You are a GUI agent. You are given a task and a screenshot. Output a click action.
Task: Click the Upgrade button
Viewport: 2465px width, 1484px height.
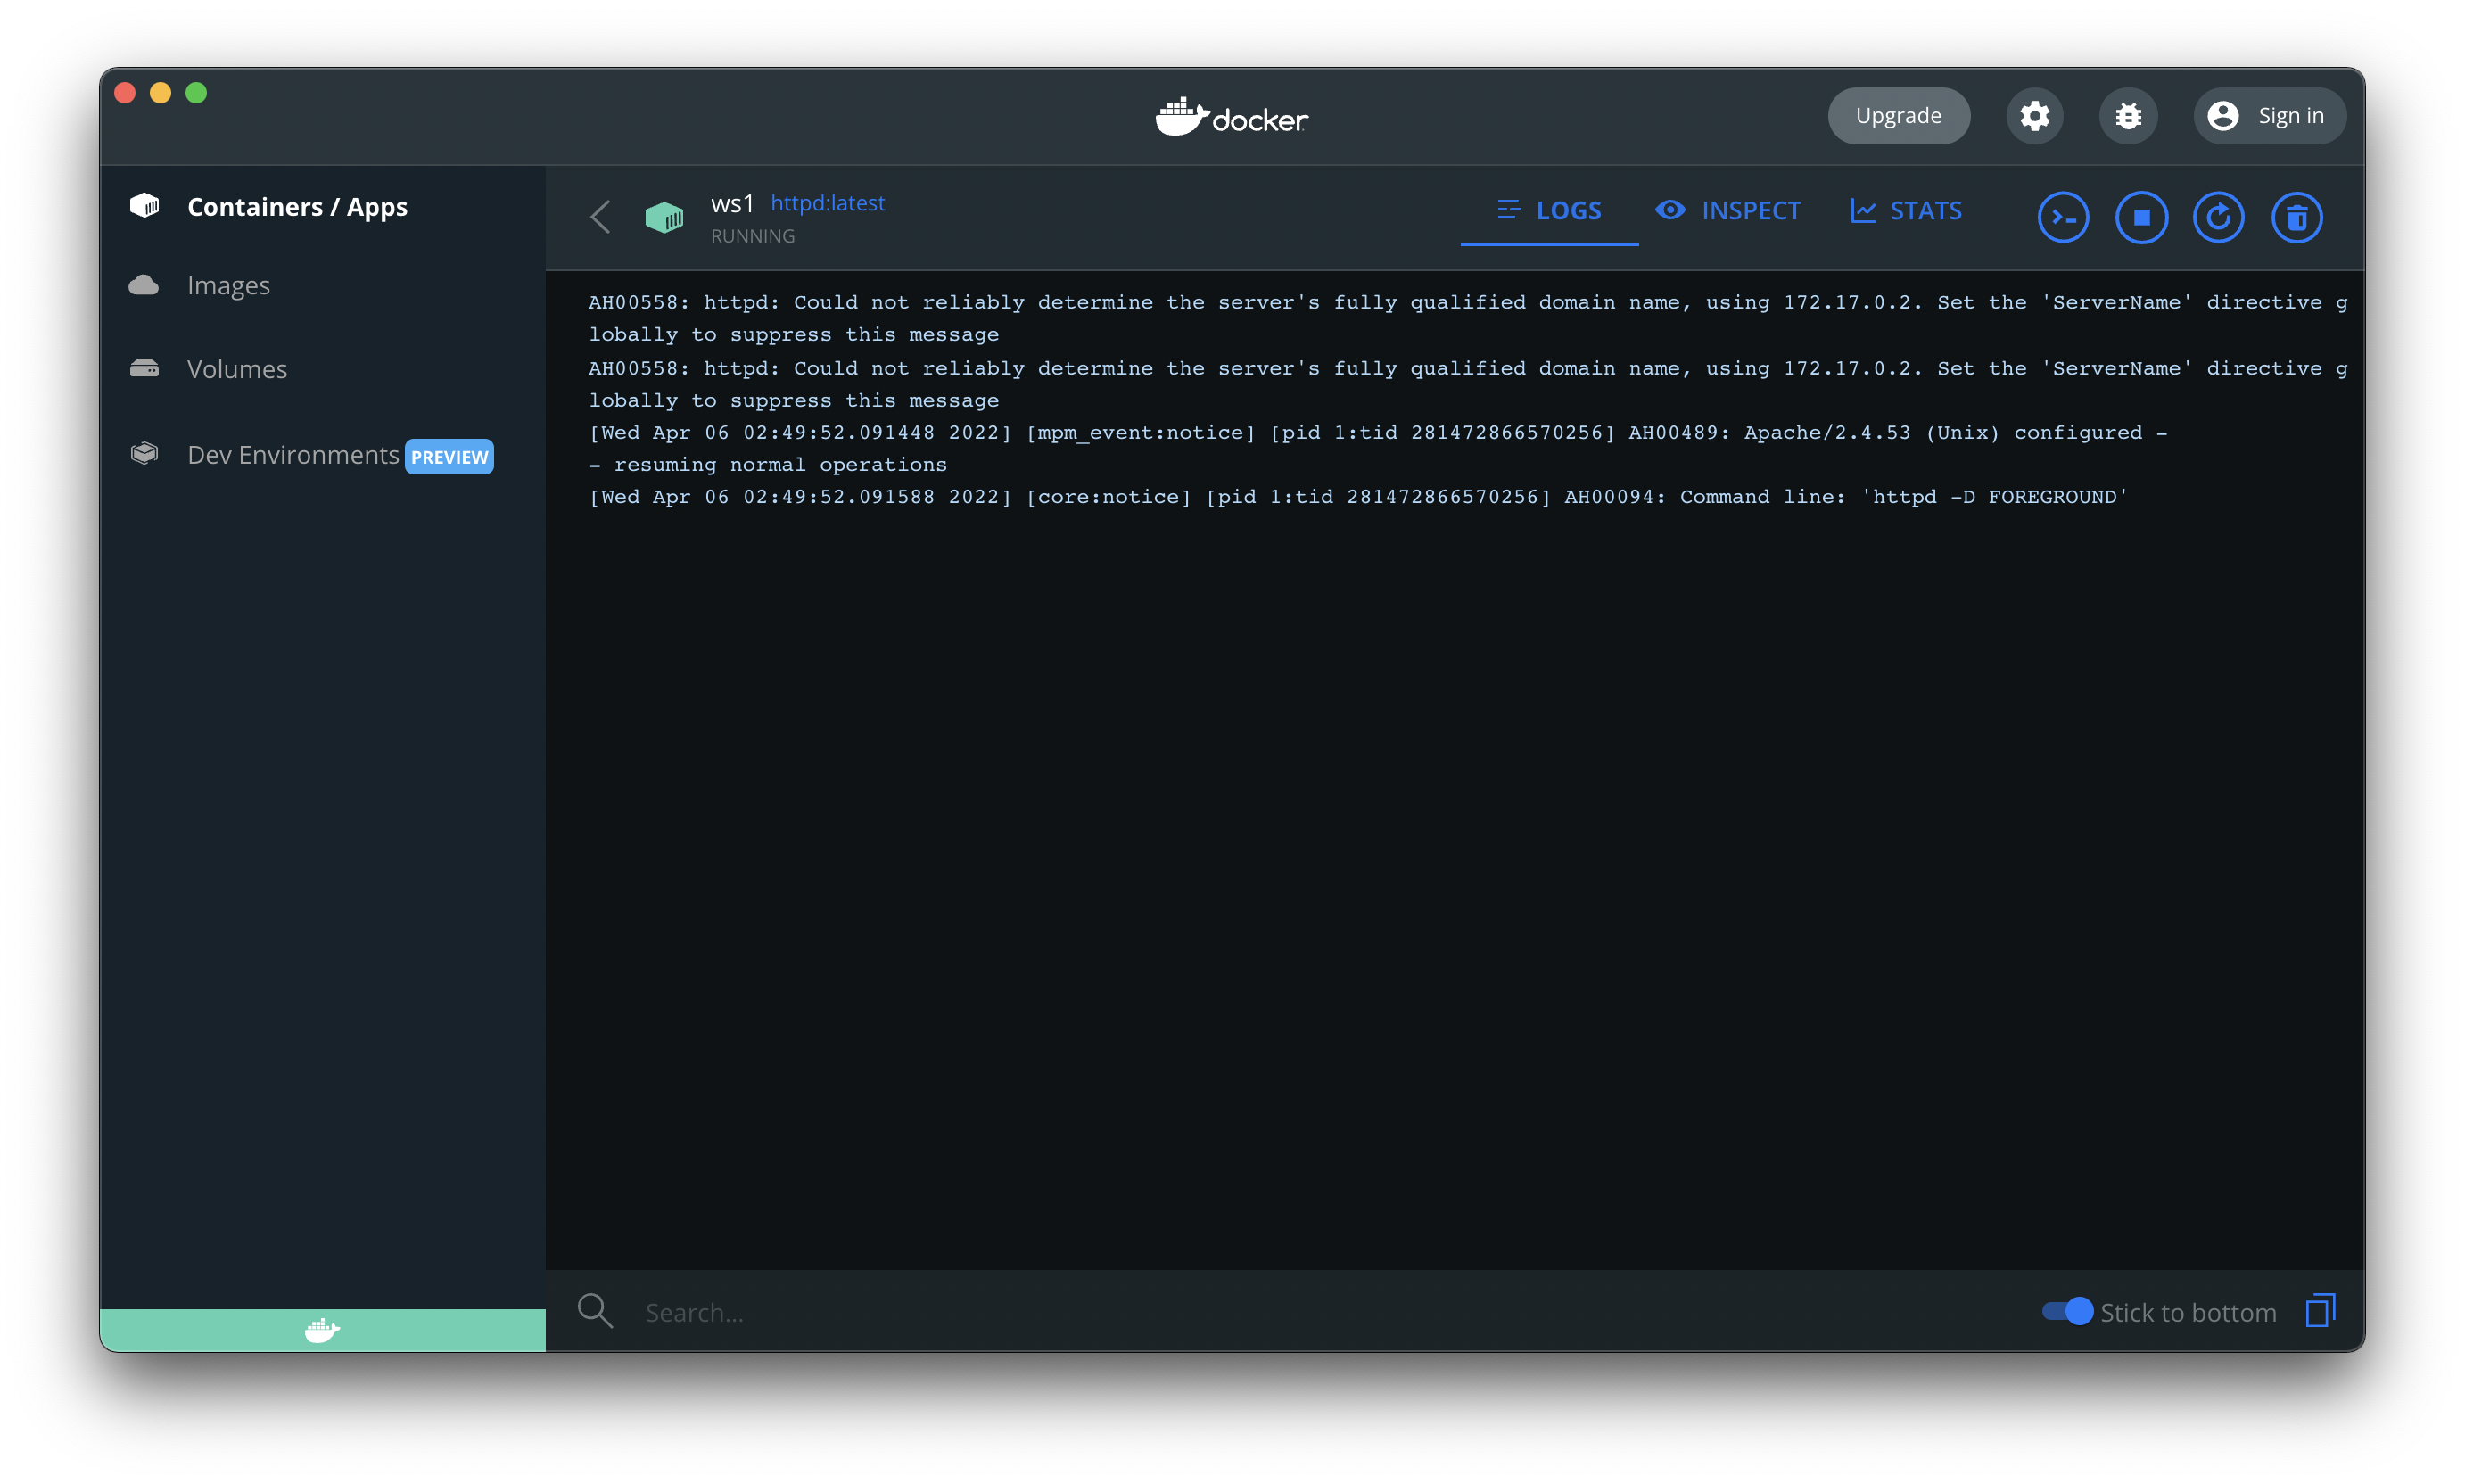point(1898,116)
